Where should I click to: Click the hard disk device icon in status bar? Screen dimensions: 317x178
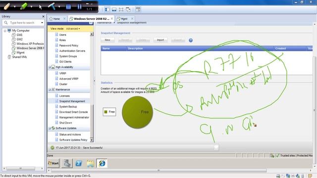click(278, 176)
